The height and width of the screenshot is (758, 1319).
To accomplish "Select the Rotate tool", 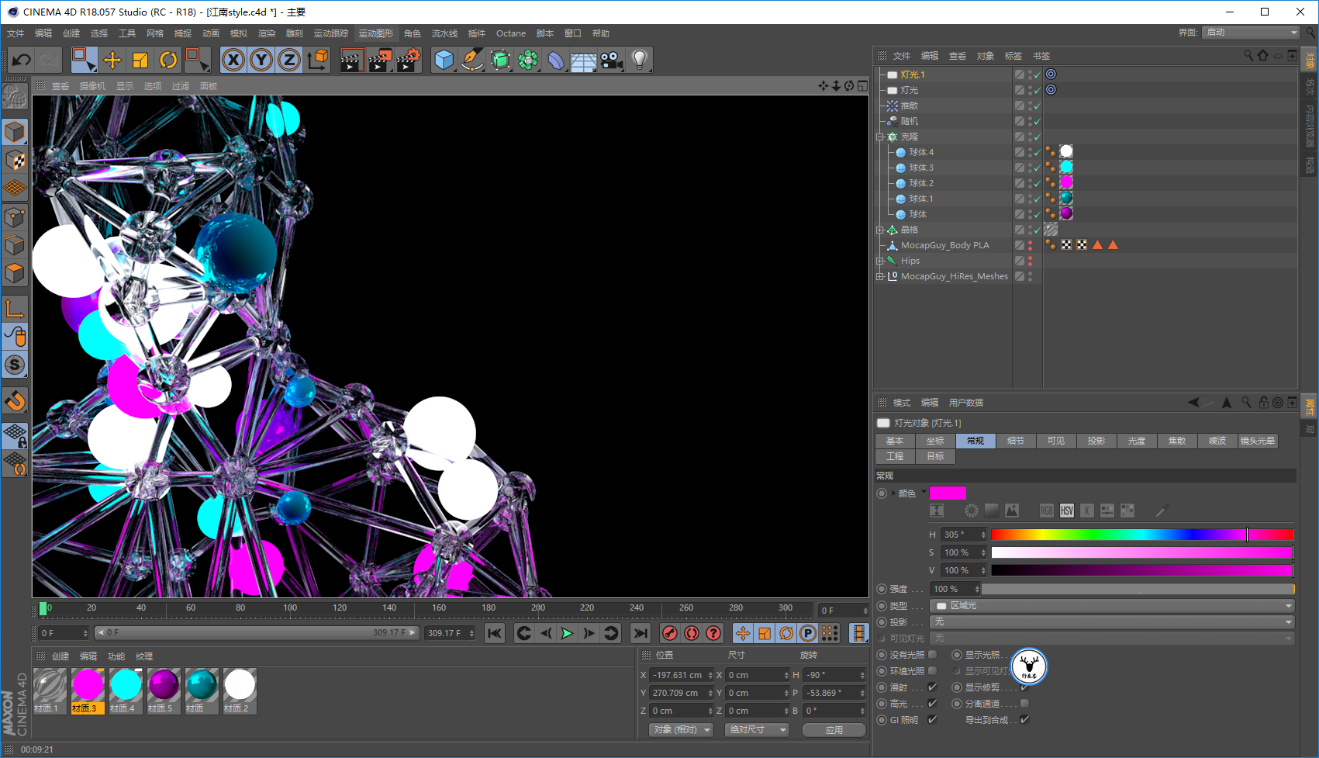I will [168, 60].
